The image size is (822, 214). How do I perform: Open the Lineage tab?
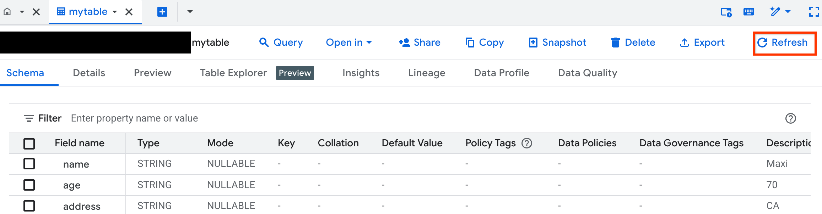pyautogui.click(x=427, y=73)
